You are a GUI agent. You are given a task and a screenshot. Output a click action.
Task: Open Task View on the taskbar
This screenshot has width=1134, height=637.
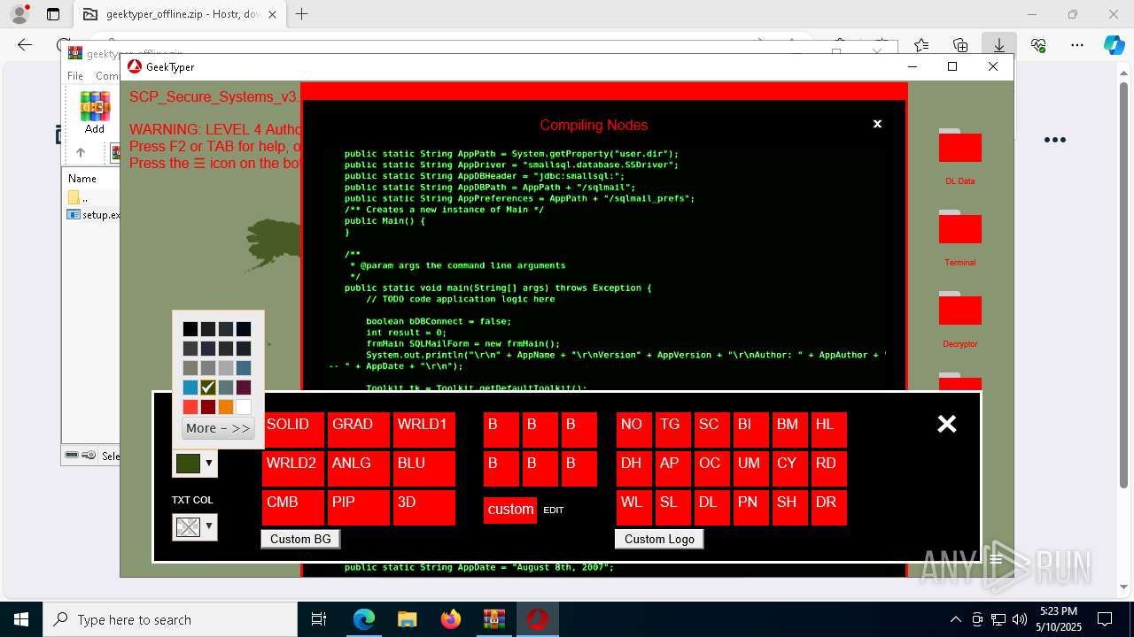[x=319, y=619]
